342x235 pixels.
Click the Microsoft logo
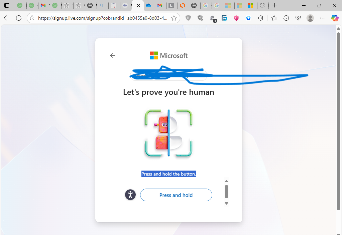(168, 55)
